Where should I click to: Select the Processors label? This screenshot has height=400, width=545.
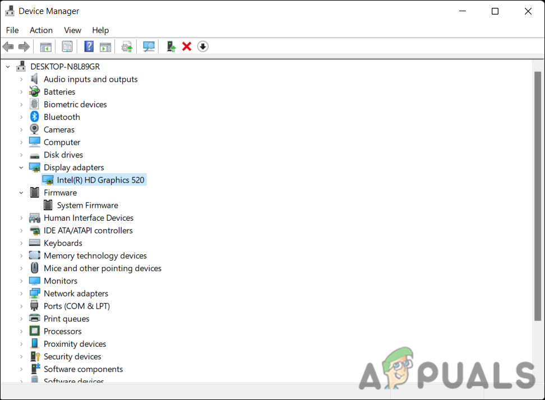[63, 331]
